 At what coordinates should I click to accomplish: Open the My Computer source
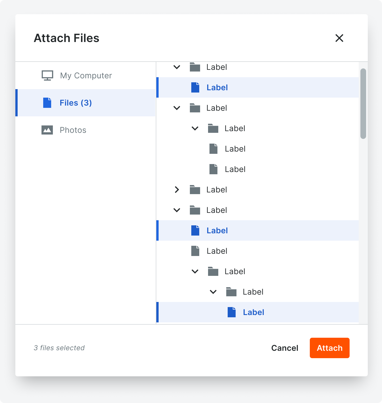pyautogui.click(x=85, y=75)
